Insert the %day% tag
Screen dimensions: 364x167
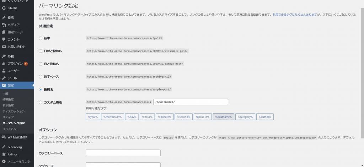[x=132, y=116]
